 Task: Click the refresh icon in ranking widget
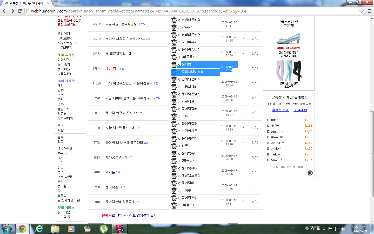click(x=310, y=173)
